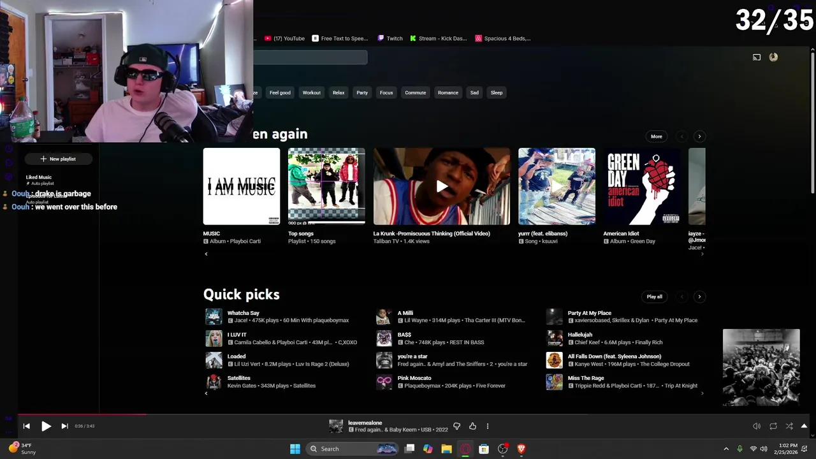Open the Top songs playlist thumbnail

tap(326, 186)
